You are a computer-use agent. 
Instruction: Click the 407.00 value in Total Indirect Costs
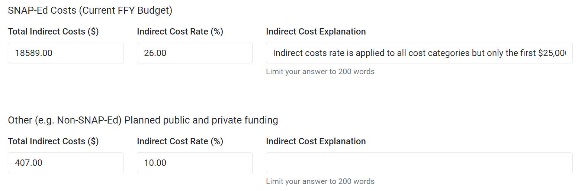pos(29,163)
